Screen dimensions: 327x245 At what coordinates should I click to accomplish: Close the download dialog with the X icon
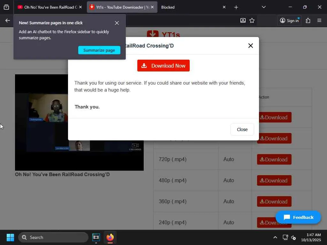(250, 46)
